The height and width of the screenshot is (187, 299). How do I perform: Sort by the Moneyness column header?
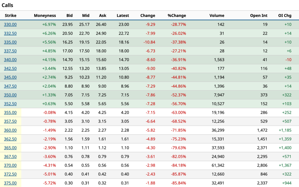pyautogui.click(x=45, y=16)
